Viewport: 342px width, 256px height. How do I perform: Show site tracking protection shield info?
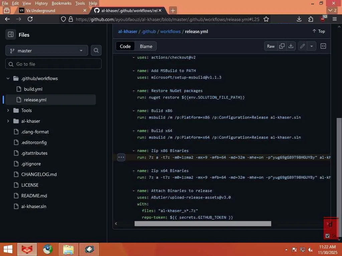tap(63, 19)
